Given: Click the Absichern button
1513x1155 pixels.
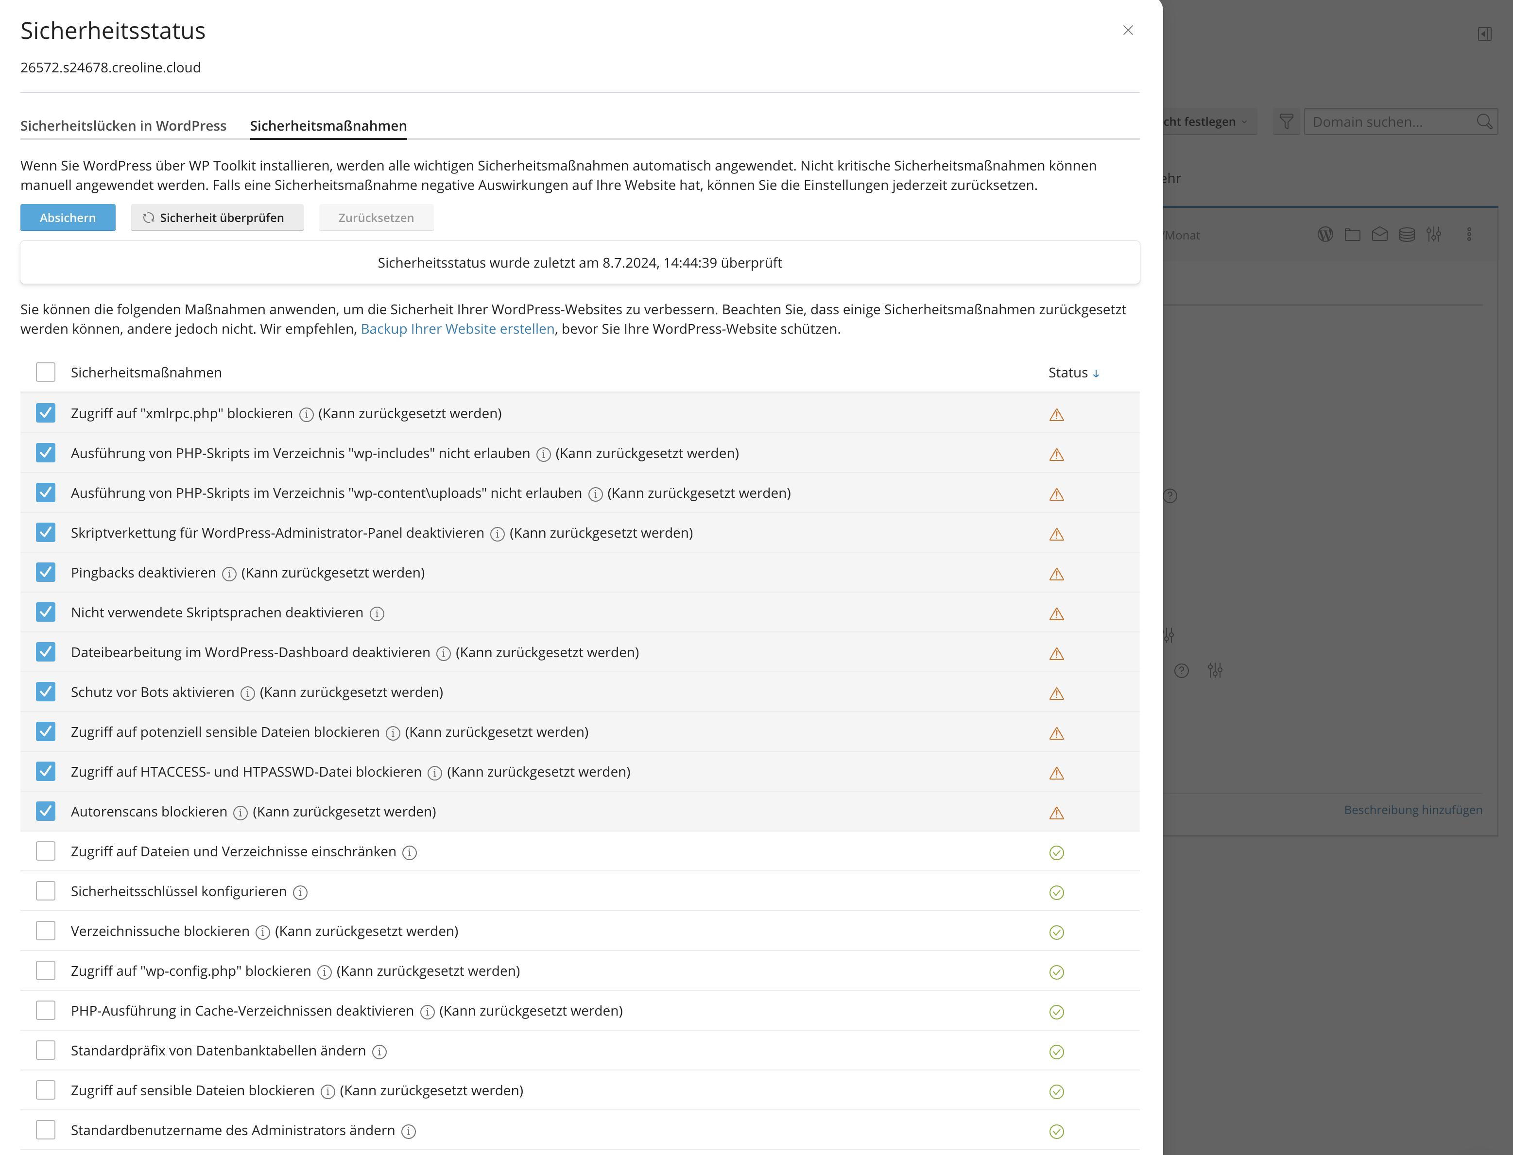Looking at the screenshot, I should [68, 217].
